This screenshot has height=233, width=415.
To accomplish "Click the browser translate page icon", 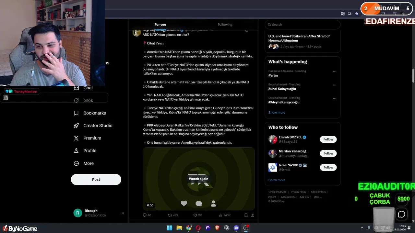I will 343,14.
